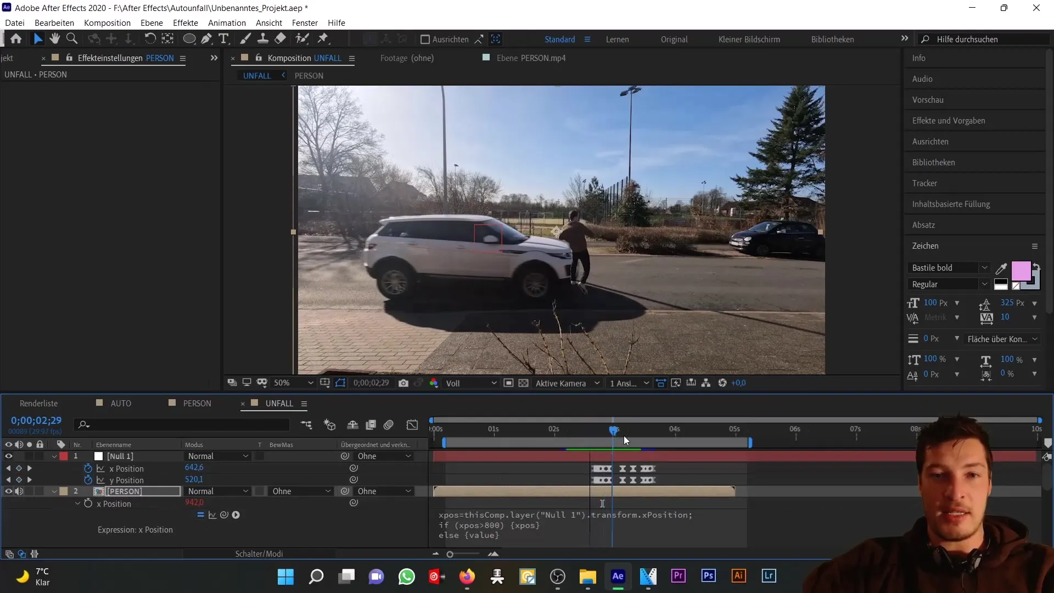1054x593 pixels.
Task: Add keyframe diamond for x Position row
Action: pyautogui.click(x=19, y=468)
